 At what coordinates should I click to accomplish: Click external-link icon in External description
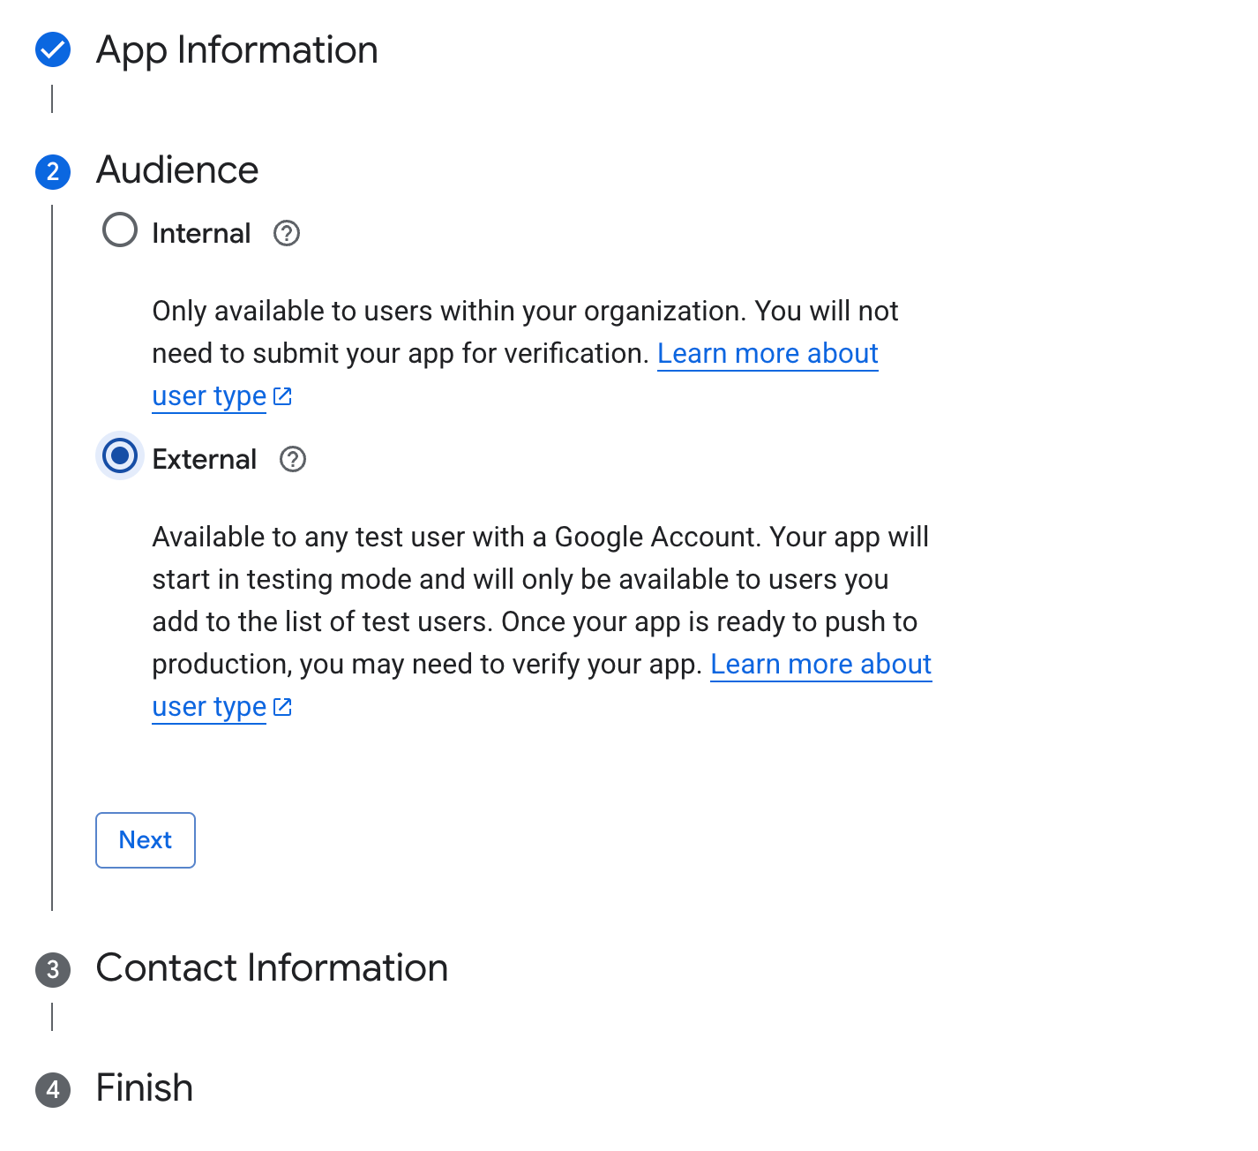282,707
